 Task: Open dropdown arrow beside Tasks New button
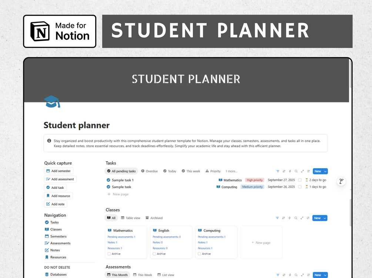coord(325,171)
